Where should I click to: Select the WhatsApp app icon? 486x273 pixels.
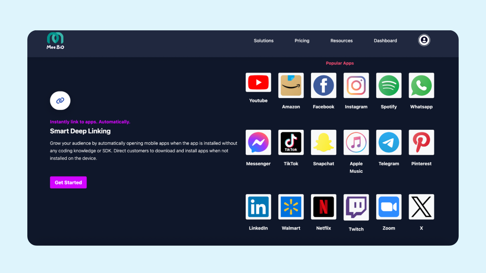[x=421, y=85]
